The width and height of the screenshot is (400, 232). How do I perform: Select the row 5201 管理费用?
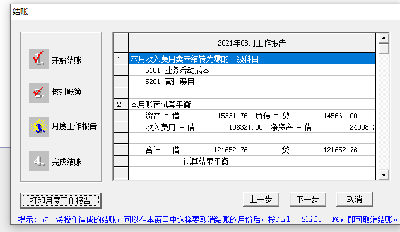point(252,82)
